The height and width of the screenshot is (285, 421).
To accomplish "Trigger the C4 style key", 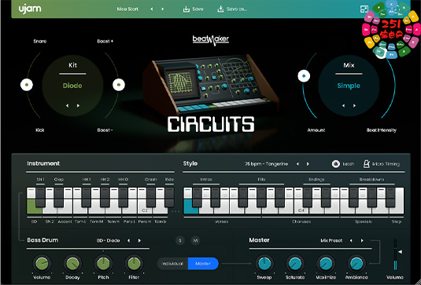I will 301,210.
